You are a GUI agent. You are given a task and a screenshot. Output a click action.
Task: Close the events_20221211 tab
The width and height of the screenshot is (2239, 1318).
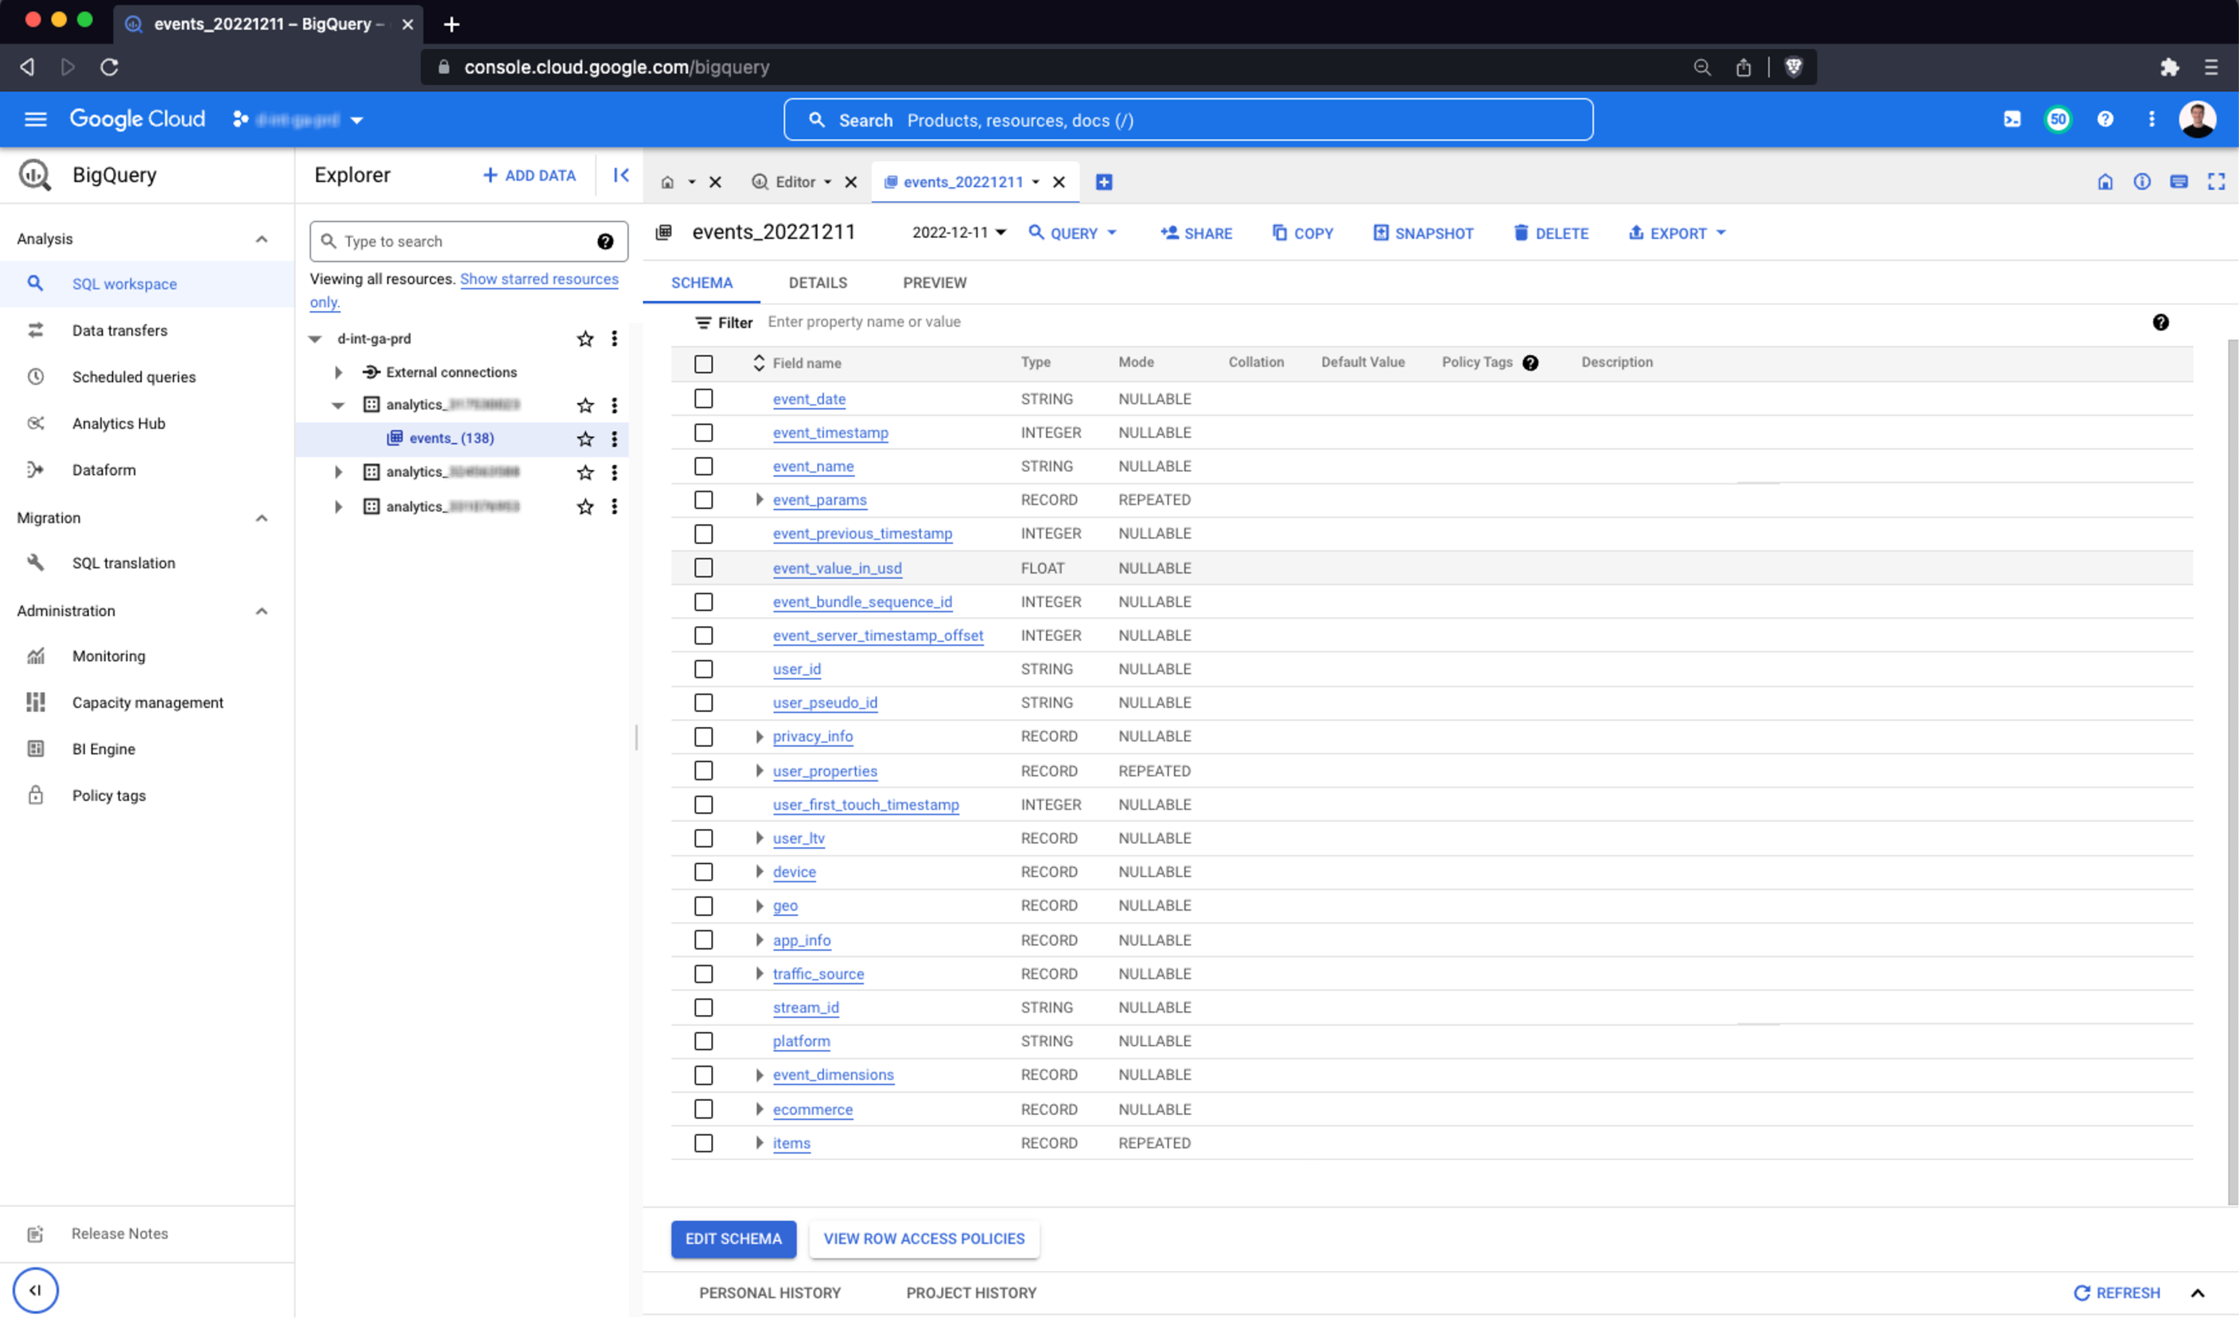pos(1058,182)
